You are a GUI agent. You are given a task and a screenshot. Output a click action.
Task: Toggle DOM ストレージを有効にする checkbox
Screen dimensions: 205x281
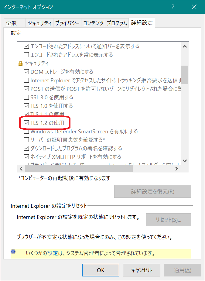coord(26,72)
